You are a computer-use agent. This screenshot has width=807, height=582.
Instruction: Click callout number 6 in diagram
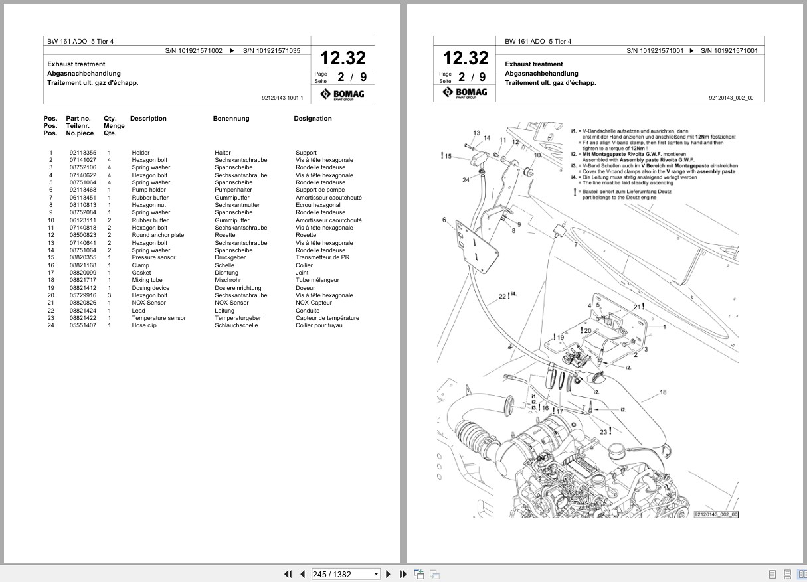pyautogui.click(x=444, y=220)
